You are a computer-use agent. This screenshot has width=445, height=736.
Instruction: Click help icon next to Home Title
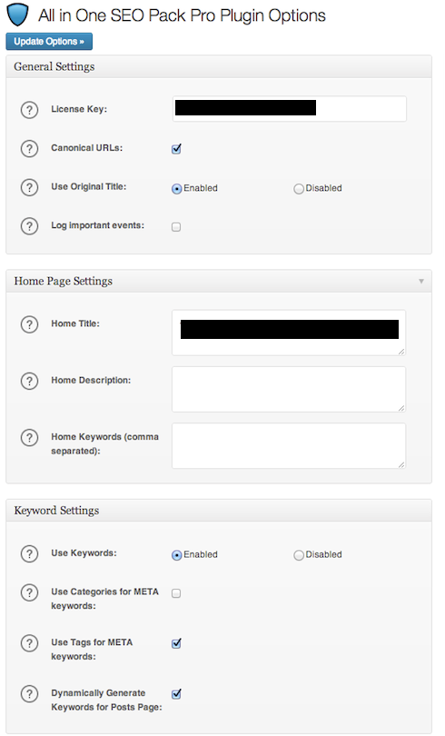29,324
